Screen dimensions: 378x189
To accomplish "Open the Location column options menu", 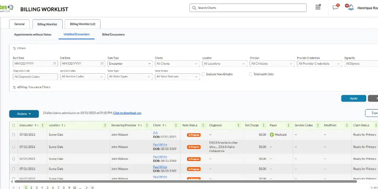I will click(x=105, y=125).
